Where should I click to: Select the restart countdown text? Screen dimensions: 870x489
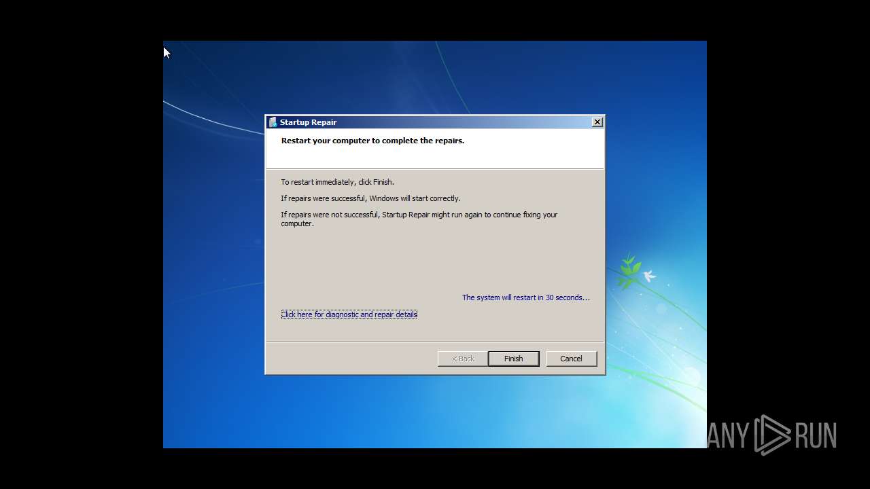coord(526,297)
